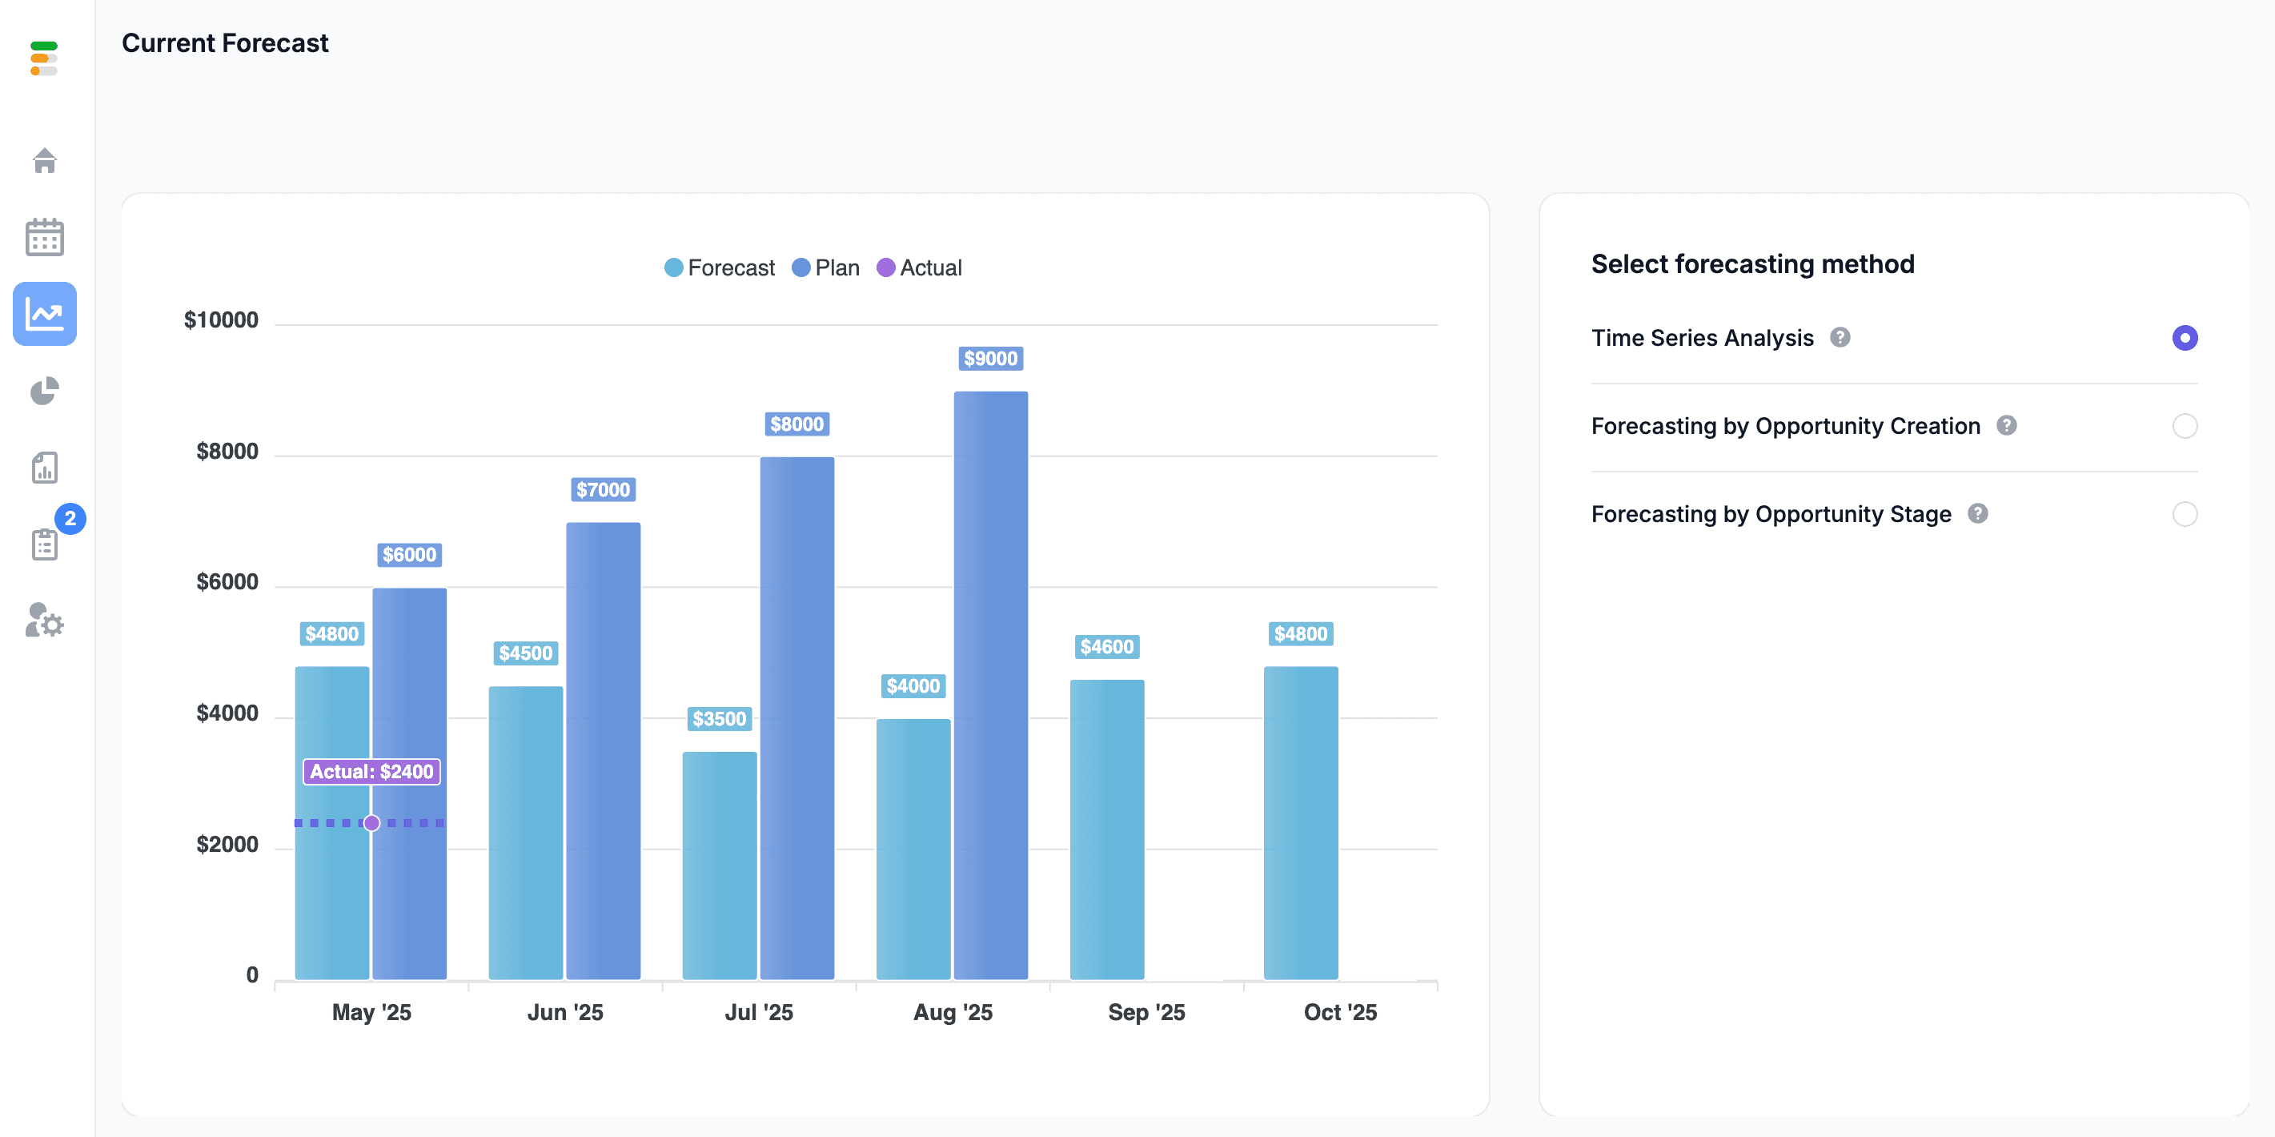The image size is (2275, 1137).
Task: Click the May '25 forecast bar labeled $4800
Action: tap(332, 822)
